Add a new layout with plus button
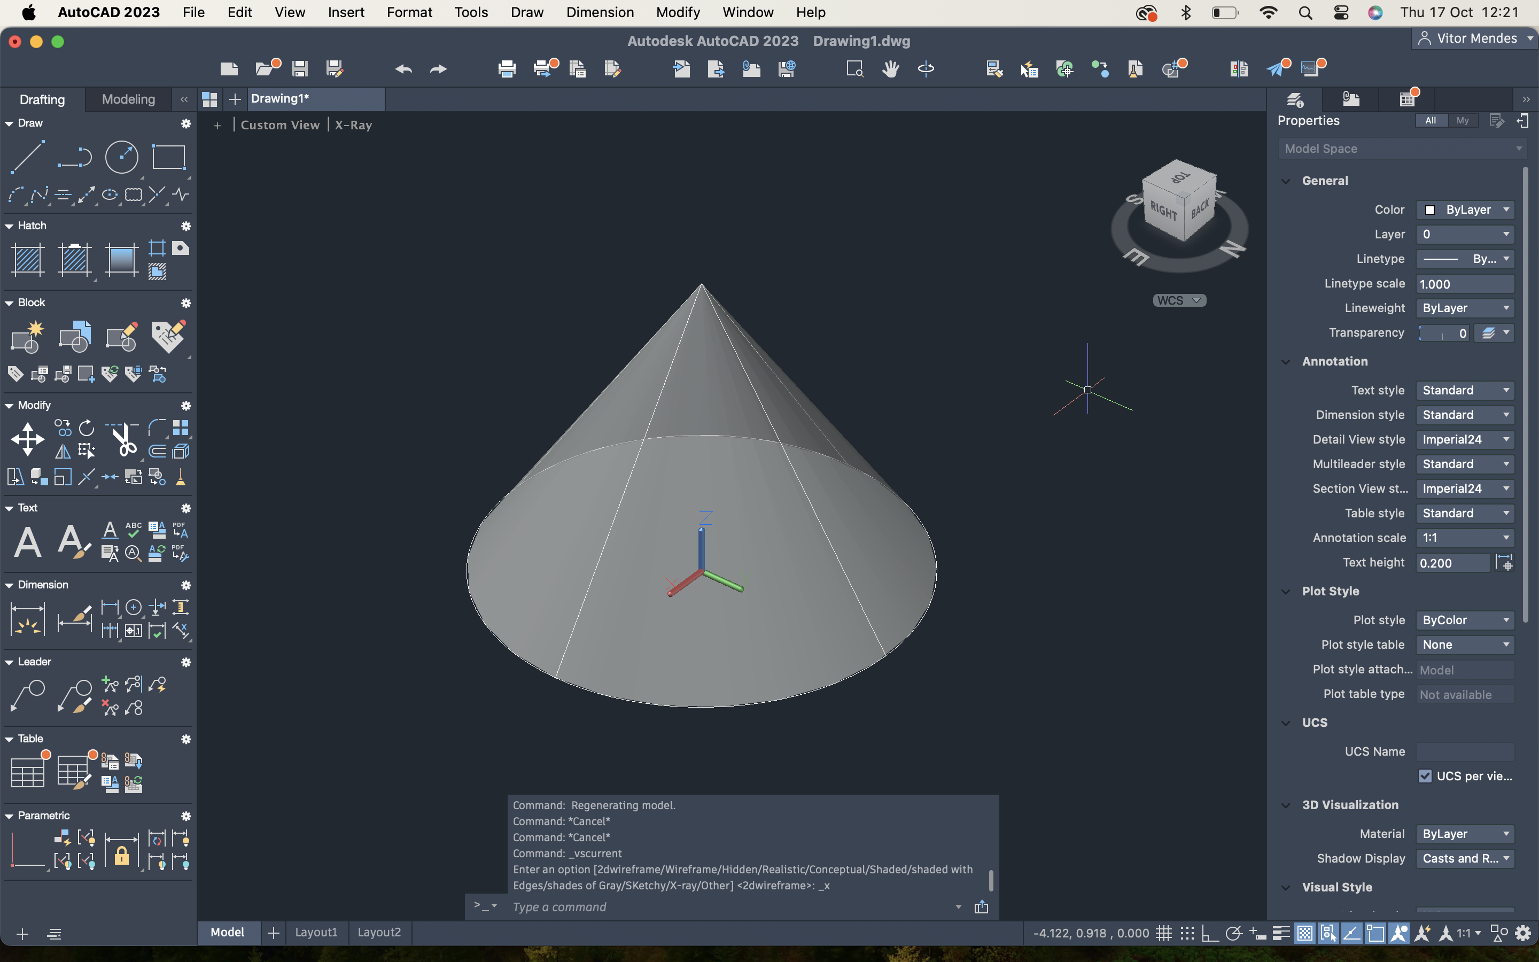This screenshot has height=962, width=1539. point(274,933)
